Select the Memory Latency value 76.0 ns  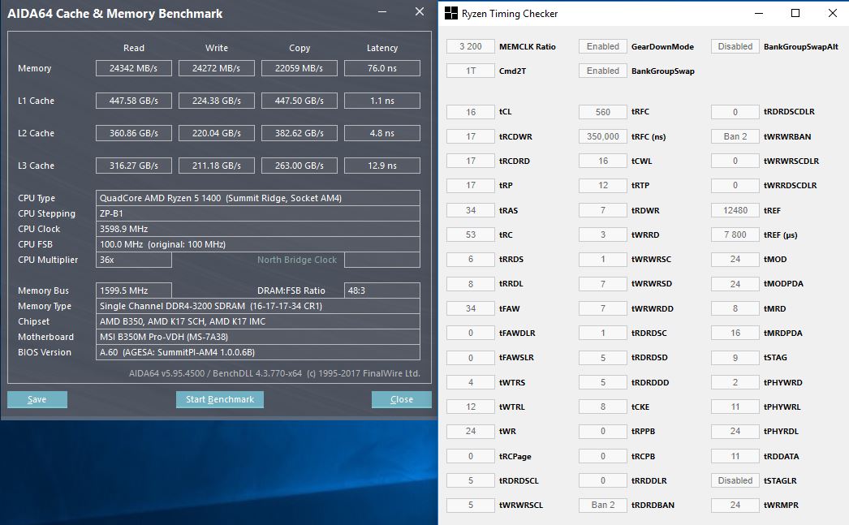(x=382, y=68)
